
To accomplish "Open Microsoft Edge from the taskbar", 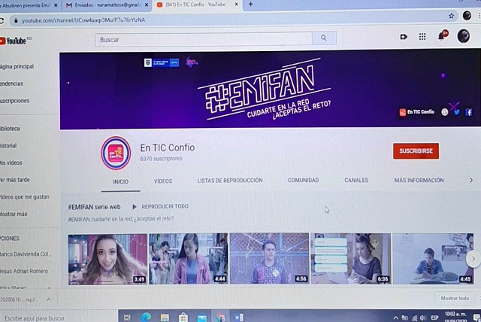I will 147,317.
